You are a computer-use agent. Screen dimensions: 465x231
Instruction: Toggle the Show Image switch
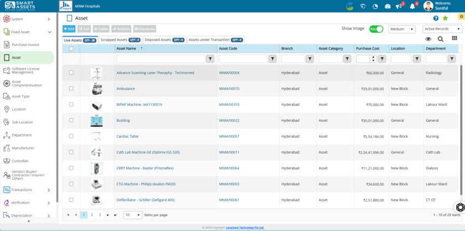coord(376,29)
